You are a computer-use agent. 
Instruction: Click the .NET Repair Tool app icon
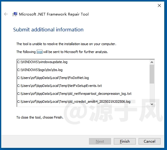pyautogui.click(x=15, y=14)
